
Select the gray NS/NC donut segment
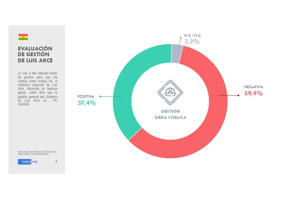(177, 54)
